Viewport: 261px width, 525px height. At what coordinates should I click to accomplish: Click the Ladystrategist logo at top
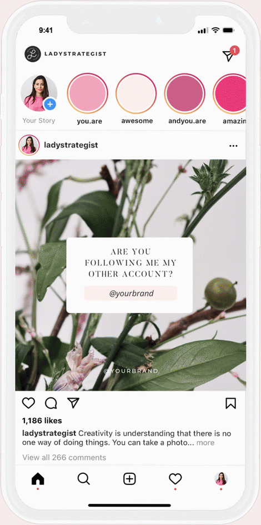click(32, 54)
